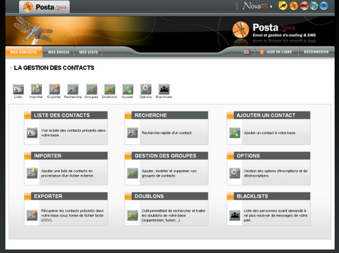Click the green-blue globe Nova application icon
Screen dimensions: 339x253
click(x=314, y=6)
